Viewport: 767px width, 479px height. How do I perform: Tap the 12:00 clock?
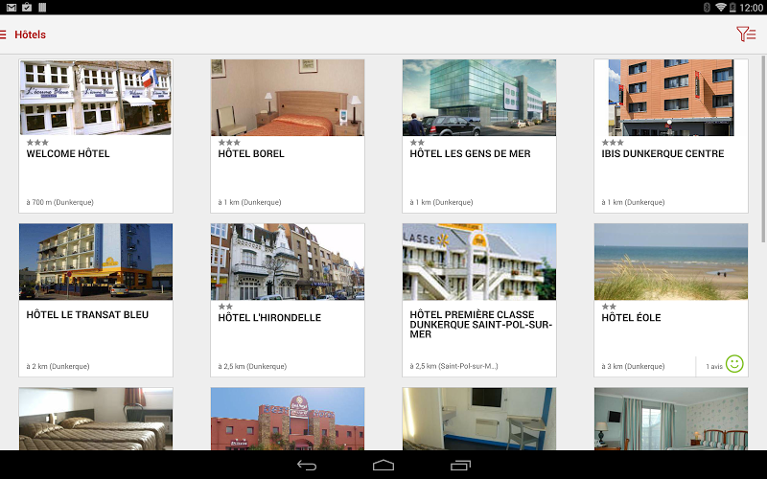(x=751, y=8)
